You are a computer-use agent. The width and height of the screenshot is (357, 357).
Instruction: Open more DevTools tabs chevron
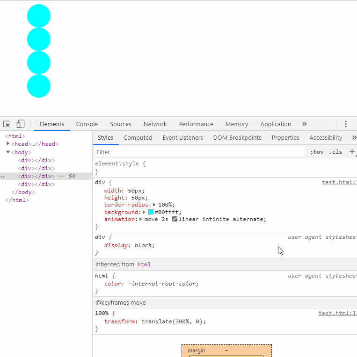pyautogui.click(x=304, y=124)
